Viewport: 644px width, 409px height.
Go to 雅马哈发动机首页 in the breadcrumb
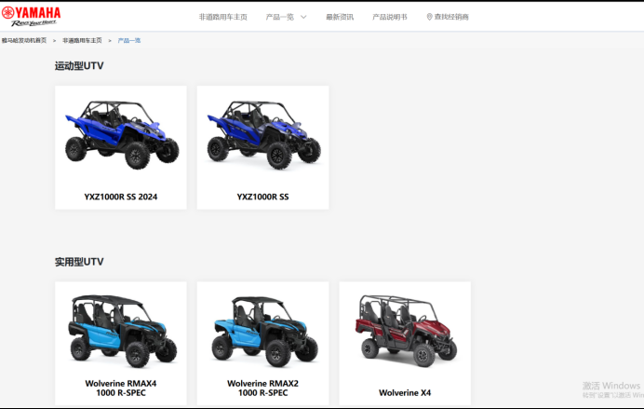(24, 40)
